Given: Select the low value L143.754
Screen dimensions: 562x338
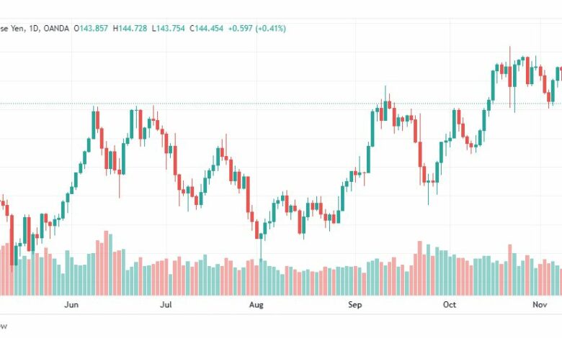Looking at the screenshot, I should click(169, 29).
